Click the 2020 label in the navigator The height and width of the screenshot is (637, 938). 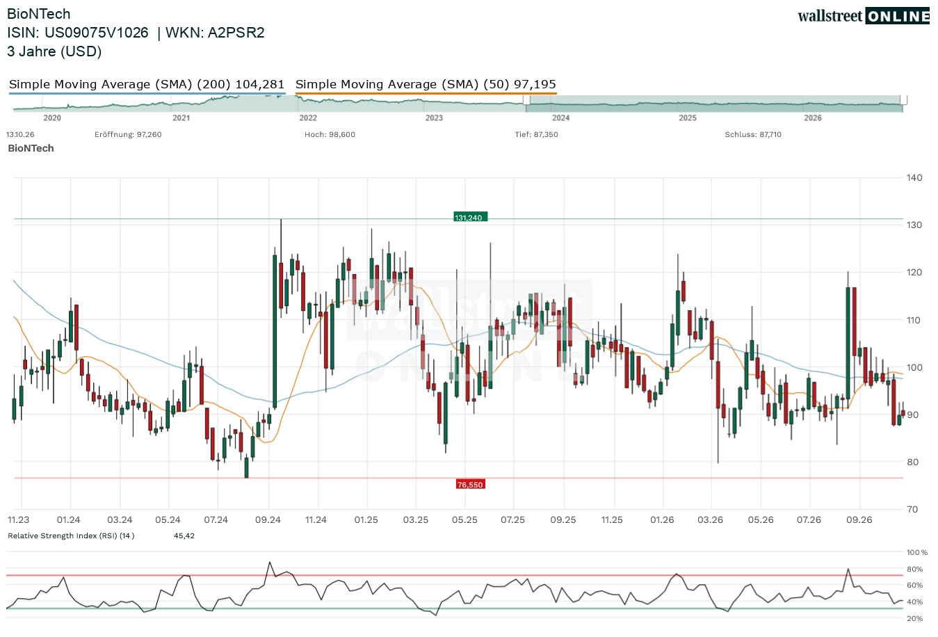(x=52, y=118)
